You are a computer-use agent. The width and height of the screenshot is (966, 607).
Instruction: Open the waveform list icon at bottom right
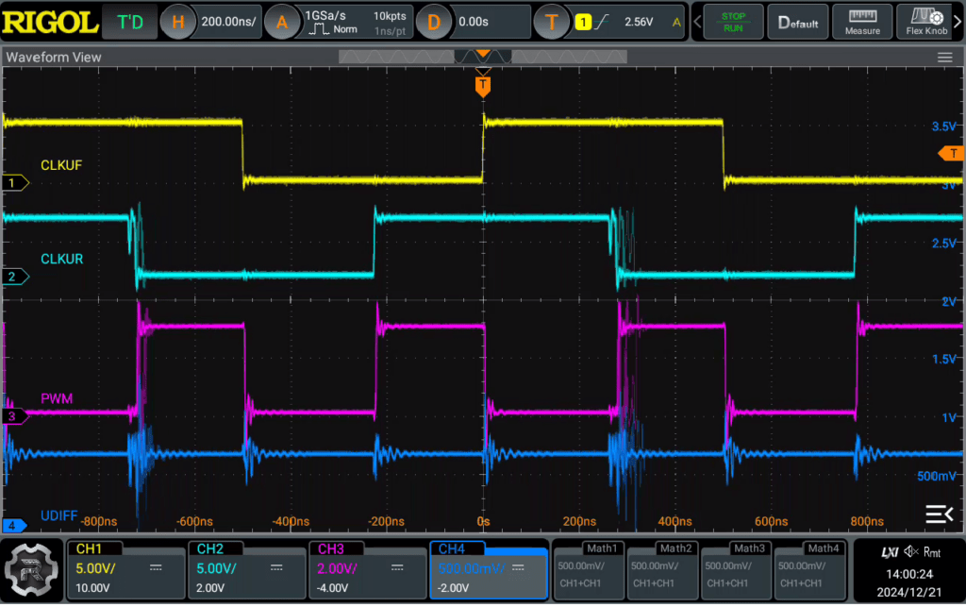pyautogui.click(x=939, y=514)
